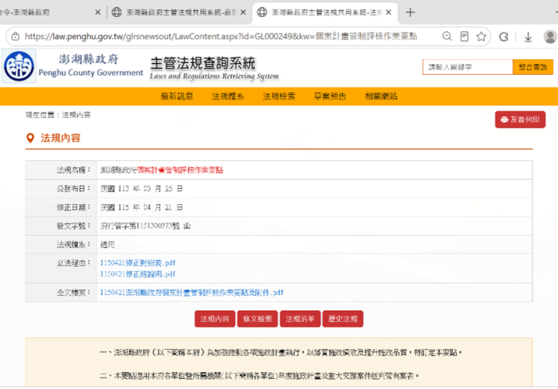Select the 條文檢索 button
Viewport: 558px width, 389px height.
(x=257, y=319)
